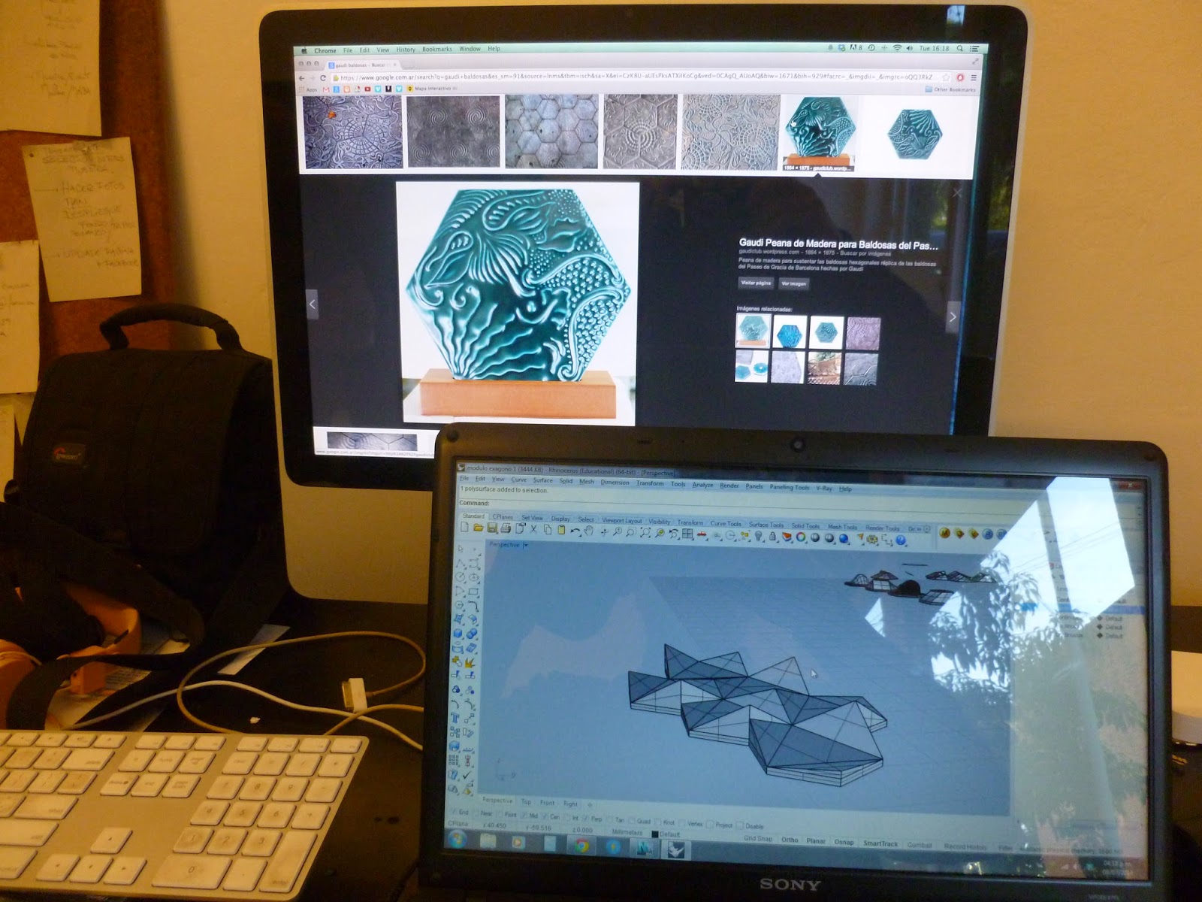
Task: Open Chrome from the Windows taskbar
Action: pyautogui.click(x=581, y=845)
